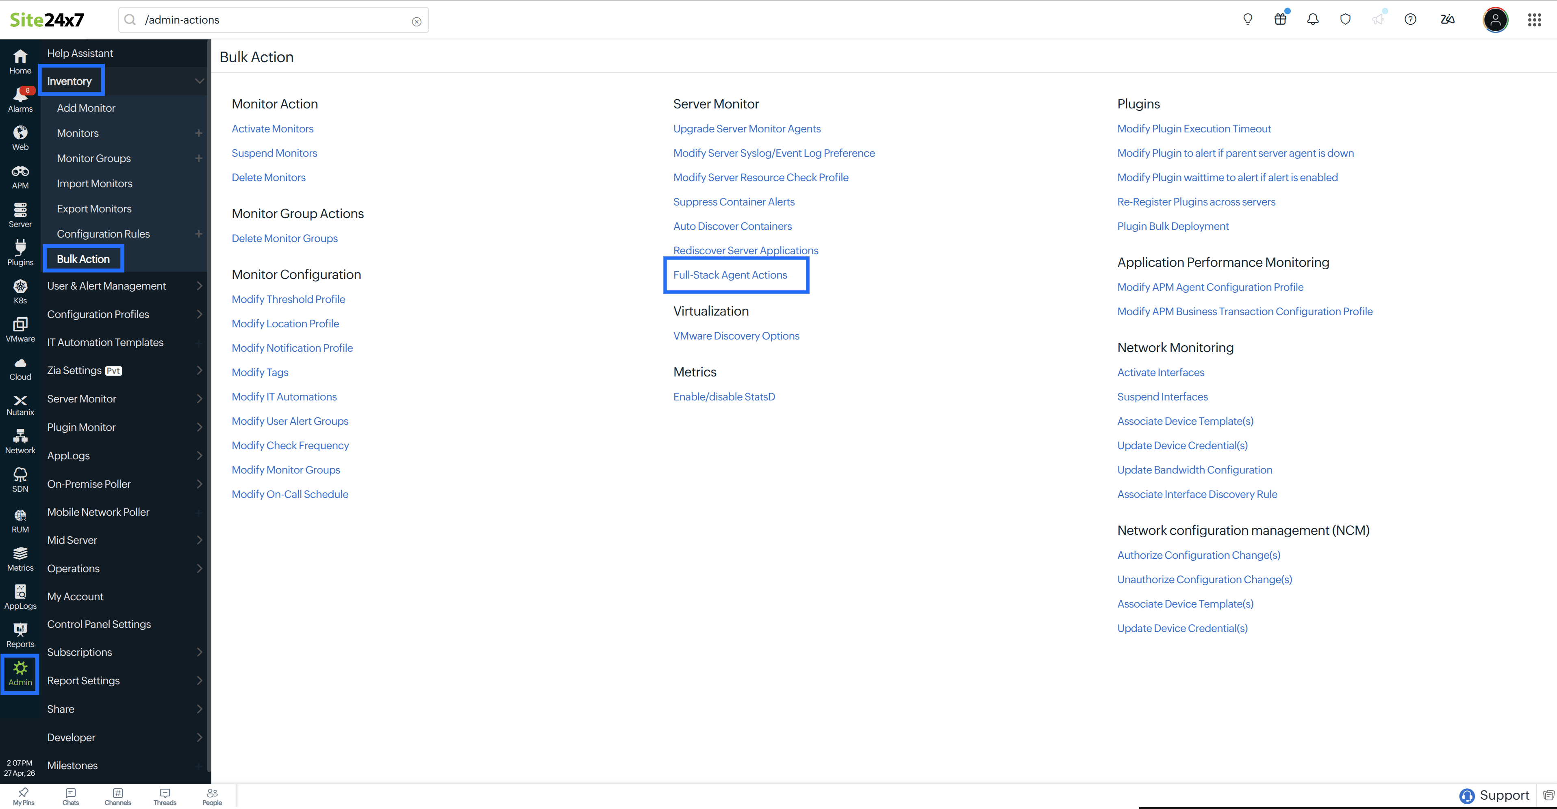Click Modify Threshold Profile link
Viewport: 1557px width, 809px height.
click(288, 299)
